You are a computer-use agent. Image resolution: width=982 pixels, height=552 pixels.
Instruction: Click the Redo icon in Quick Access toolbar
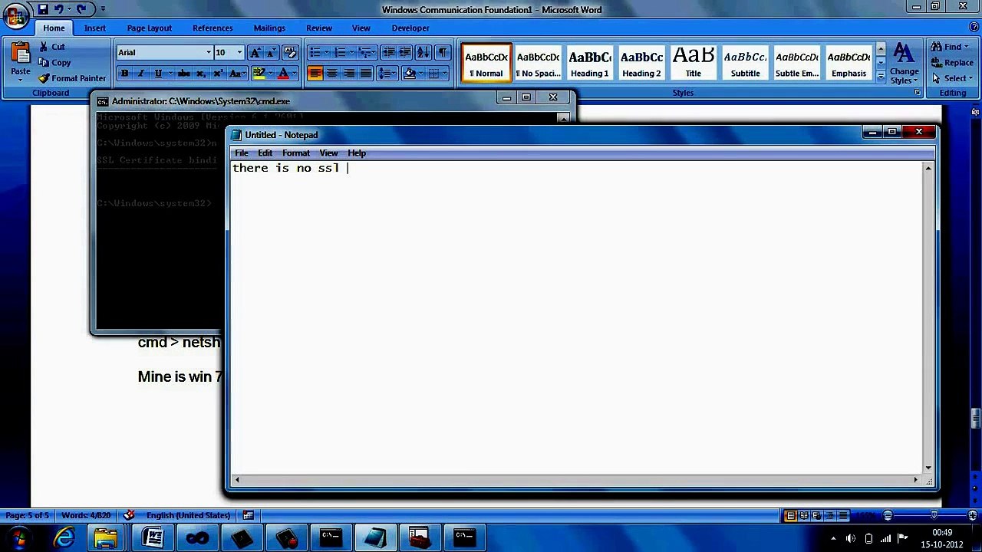(x=81, y=9)
